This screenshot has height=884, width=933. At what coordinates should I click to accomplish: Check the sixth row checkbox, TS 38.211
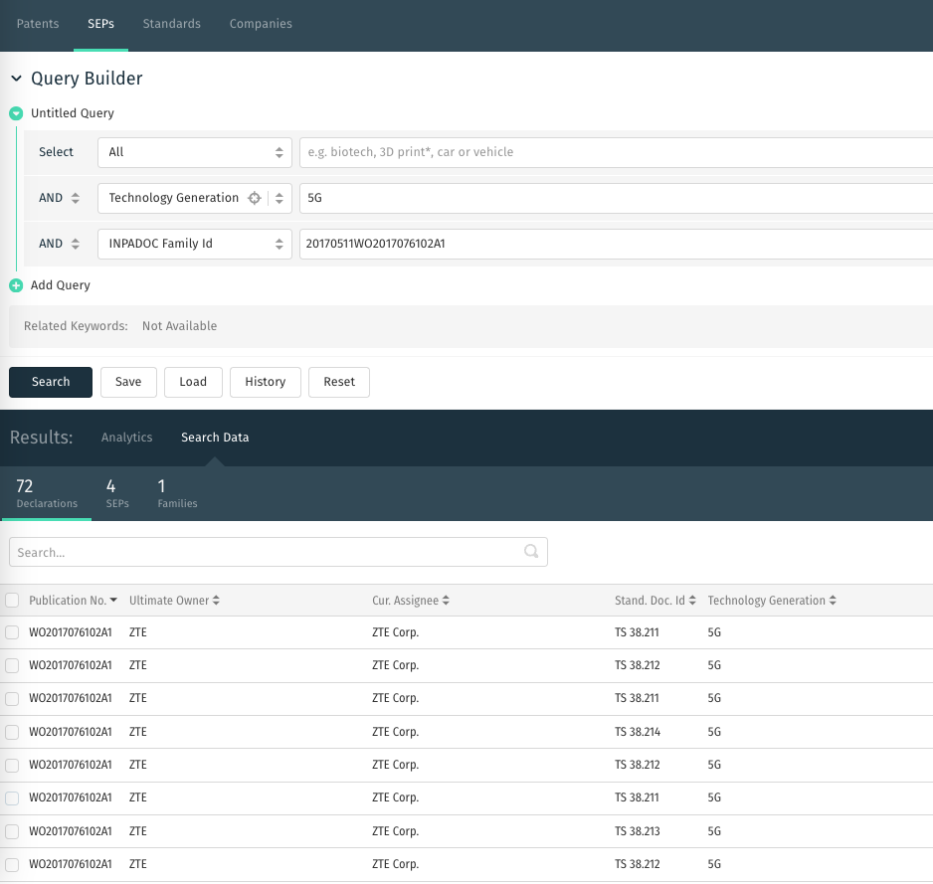point(12,797)
